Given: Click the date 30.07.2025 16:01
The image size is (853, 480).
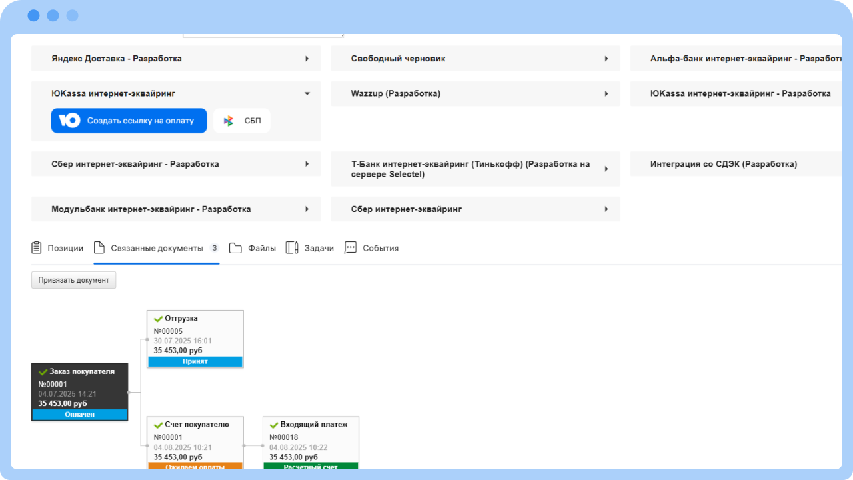Looking at the screenshot, I should click(x=183, y=341).
